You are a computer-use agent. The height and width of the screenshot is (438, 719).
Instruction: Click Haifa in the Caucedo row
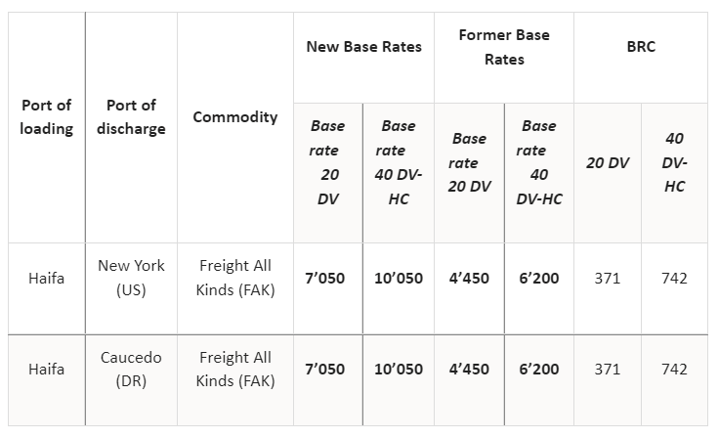click(46, 370)
